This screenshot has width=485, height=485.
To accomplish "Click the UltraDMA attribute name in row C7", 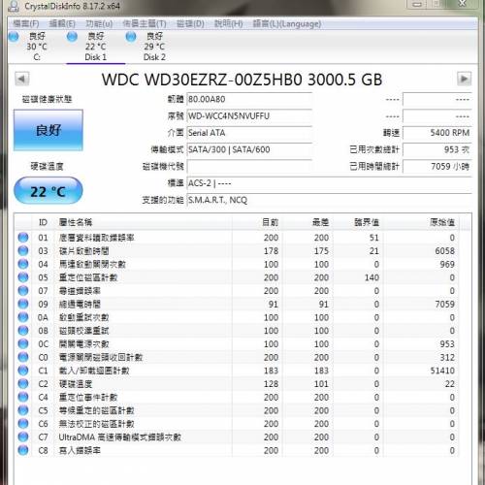I will [x=119, y=437].
